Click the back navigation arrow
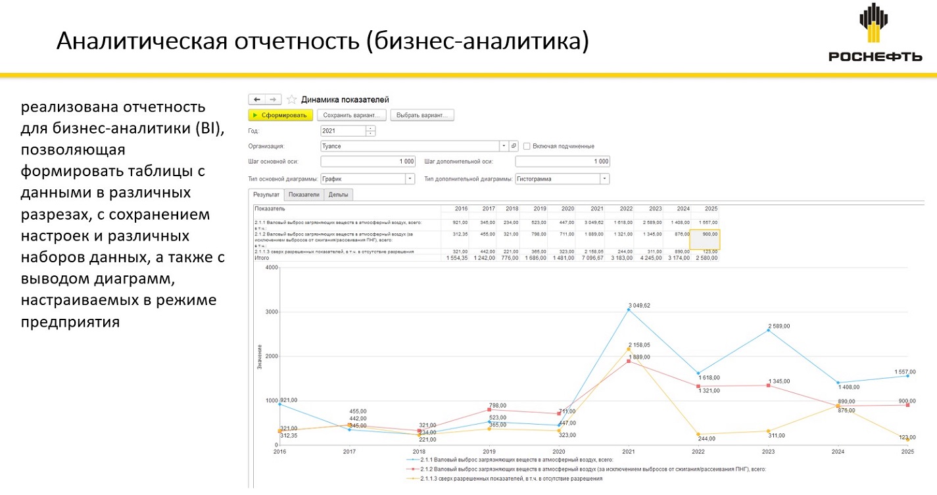937x495 pixels. [257, 99]
